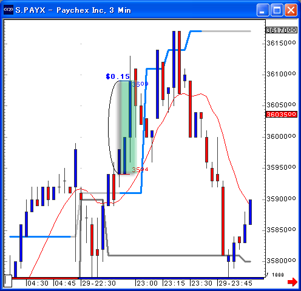Click the 3600000 price axis label

click(281, 136)
